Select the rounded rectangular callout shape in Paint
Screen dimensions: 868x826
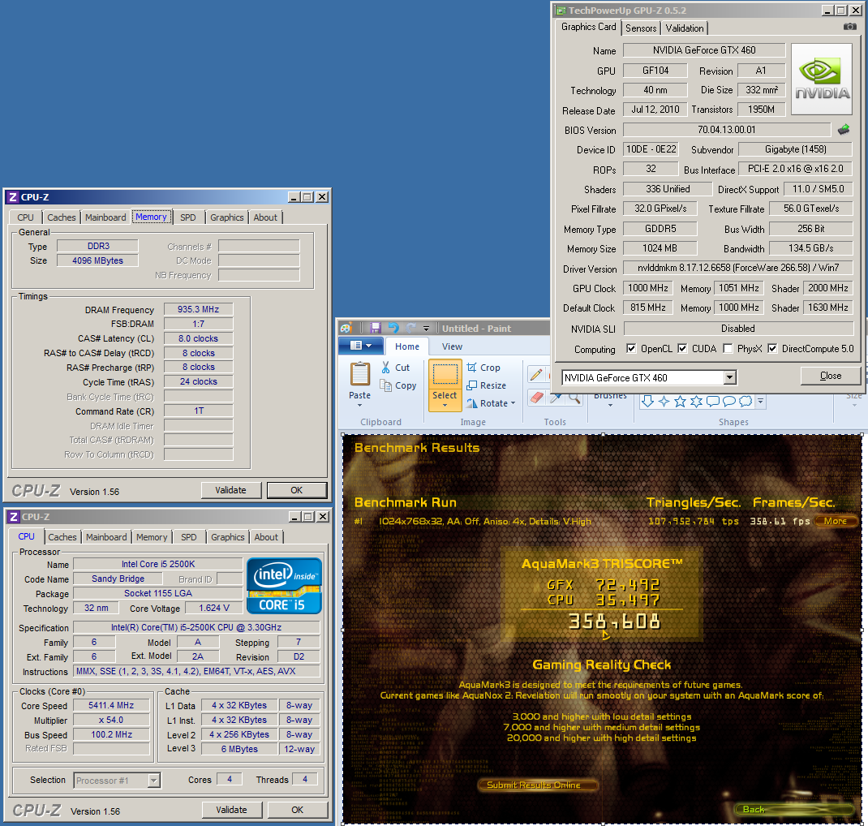click(713, 402)
